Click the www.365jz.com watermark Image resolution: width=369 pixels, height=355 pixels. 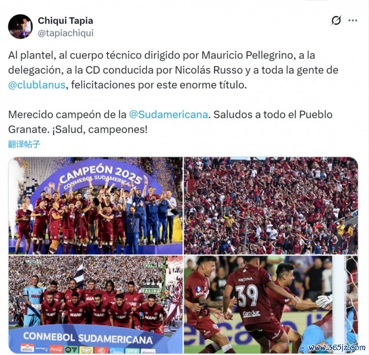click(337, 348)
